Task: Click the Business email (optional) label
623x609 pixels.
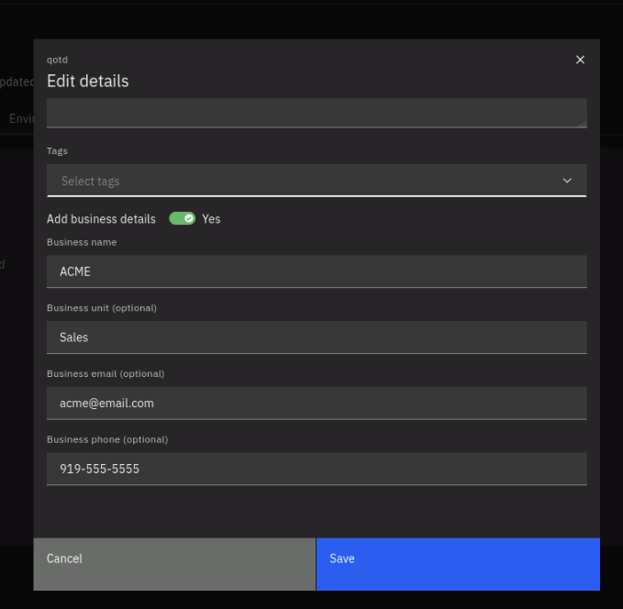Action: (106, 374)
